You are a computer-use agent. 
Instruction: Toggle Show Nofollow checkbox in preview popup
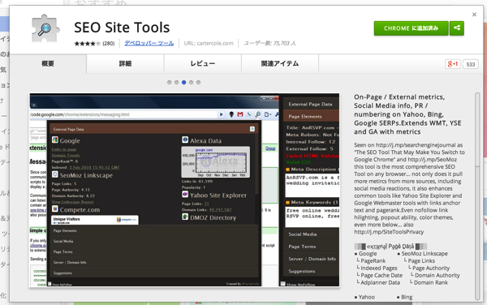(50, 284)
